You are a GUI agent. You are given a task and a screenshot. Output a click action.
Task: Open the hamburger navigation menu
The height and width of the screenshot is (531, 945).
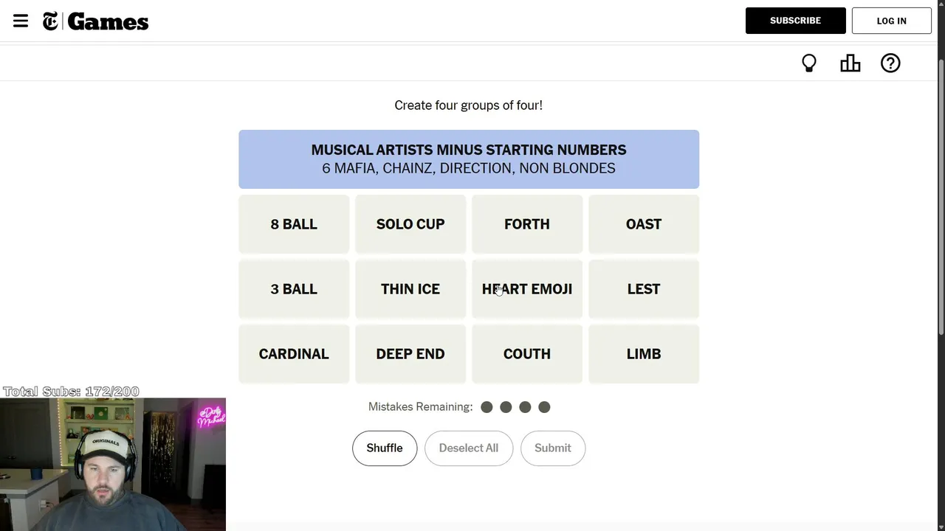coord(21,21)
